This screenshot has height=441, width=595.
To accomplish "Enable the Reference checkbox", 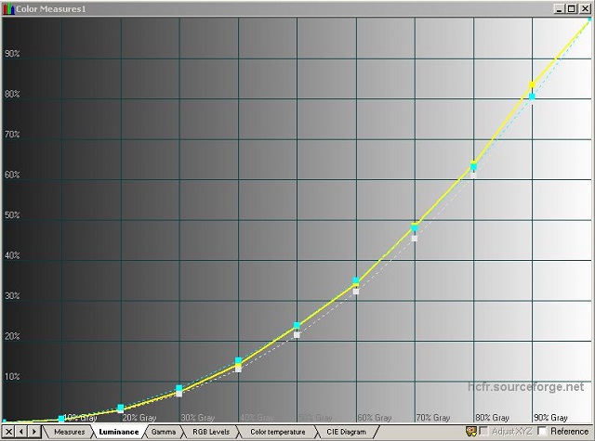I will click(542, 431).
